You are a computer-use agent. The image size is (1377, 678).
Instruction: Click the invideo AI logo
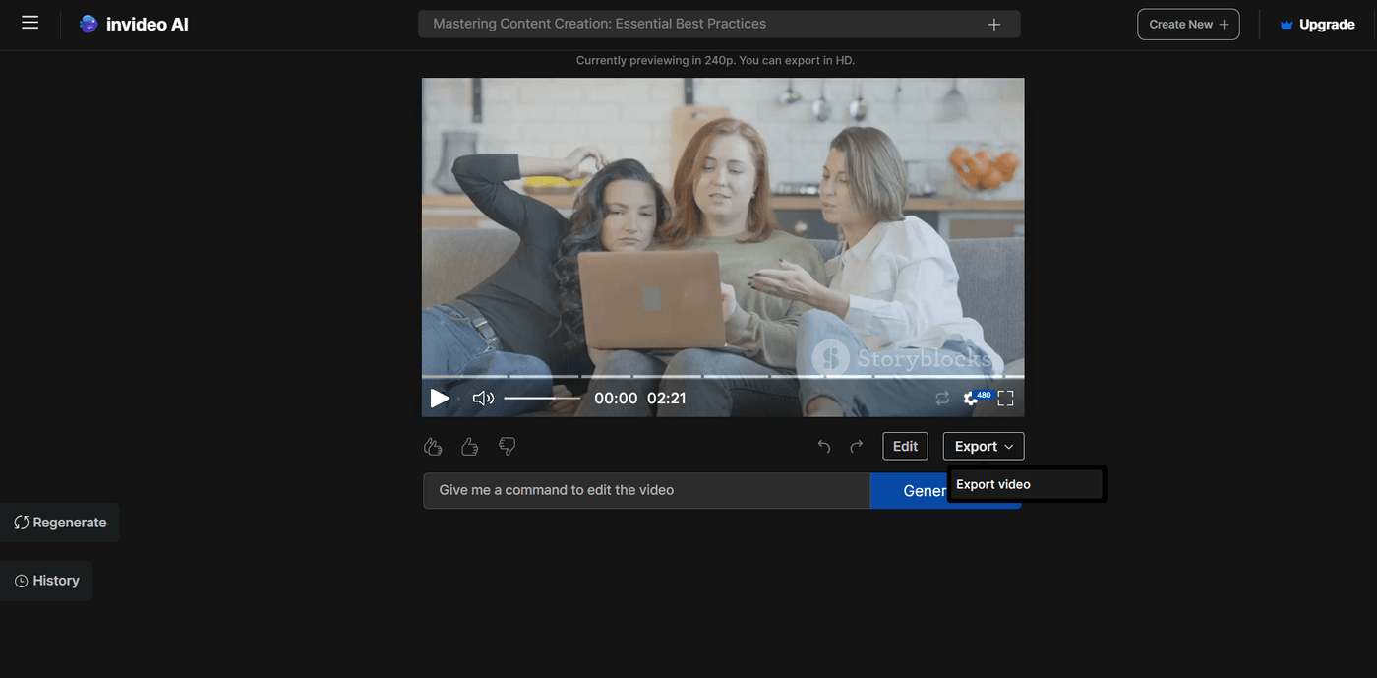click(x=134, y=23)
